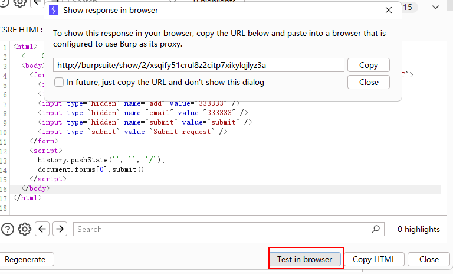
Task: Click the 'Submit request' input line
Action: 133,132
